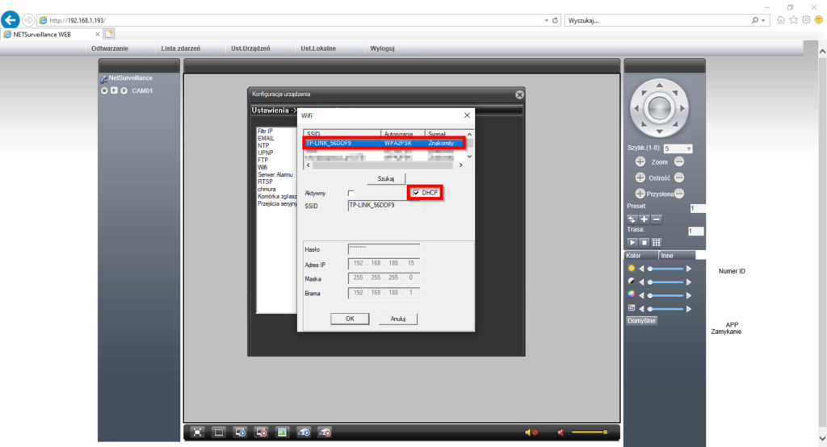The height and width of the screenshot is (447, 827).
Task: Expand the address bar URL dropdown arrow
Action: tap(546, 20)
